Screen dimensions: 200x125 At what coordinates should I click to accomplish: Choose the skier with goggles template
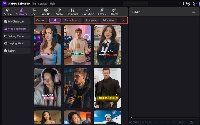pyautogui.click(x=107, y=117)
